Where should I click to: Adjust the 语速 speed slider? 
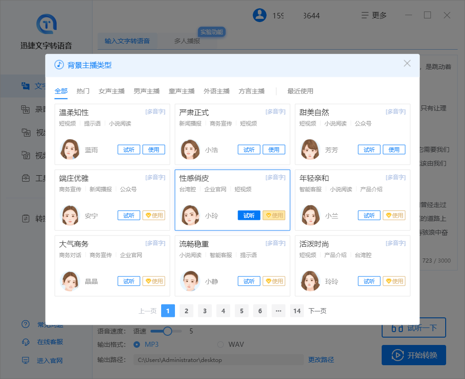(168, 331)
